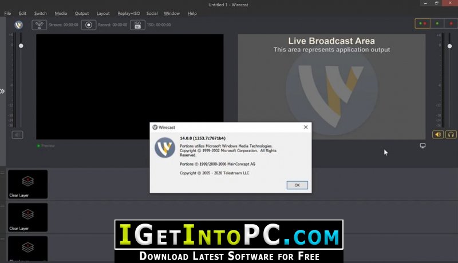The height and width of the screenshot is (263, 458).
Task: Open the Media menu
Action: tap(61, 13)
